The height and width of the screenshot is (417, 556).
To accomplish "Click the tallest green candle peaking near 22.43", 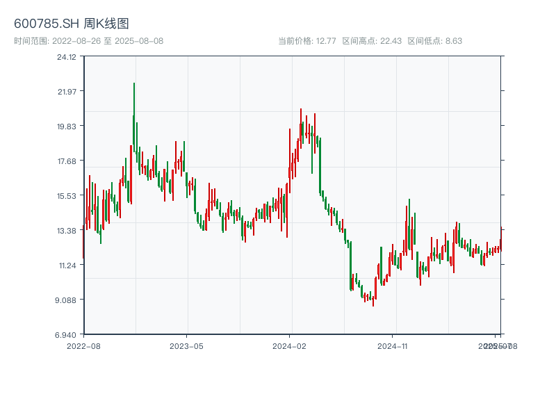I will point(134,117).
